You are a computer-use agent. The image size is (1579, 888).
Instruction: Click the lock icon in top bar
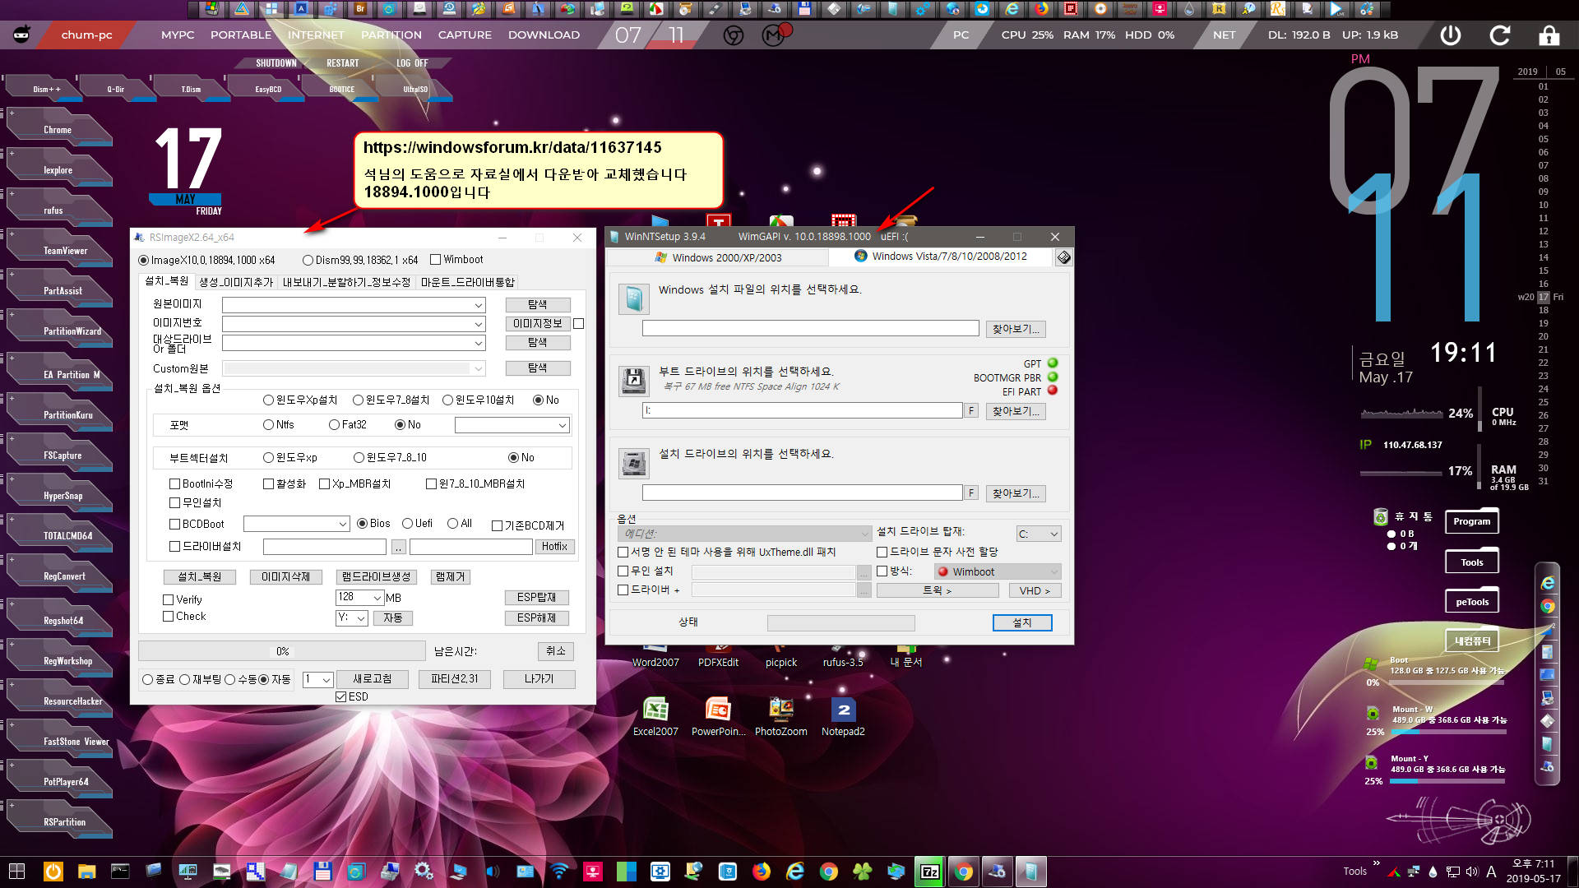point(1549,35)
